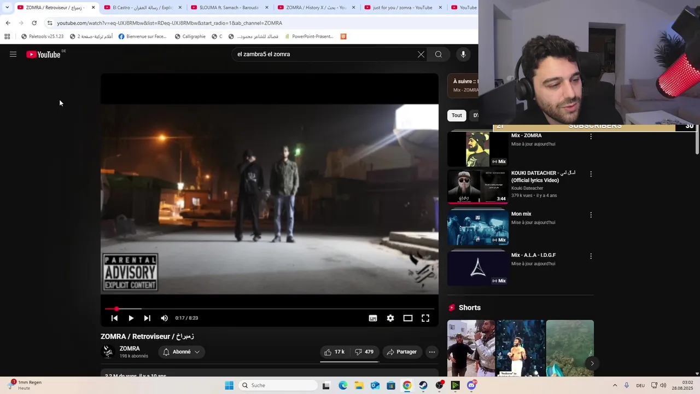Open the Mon mix playlist
This screenshot has width=700, height=394.
[x=478, y=227]
